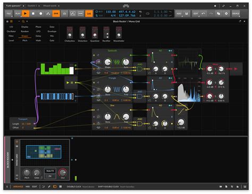Open the FILE menu

tap(9, 13)
